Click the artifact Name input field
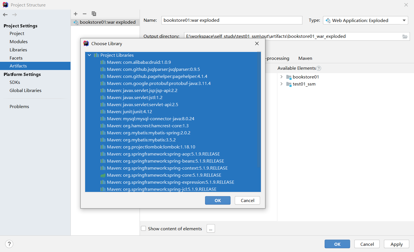 click(x=232, y=20)
